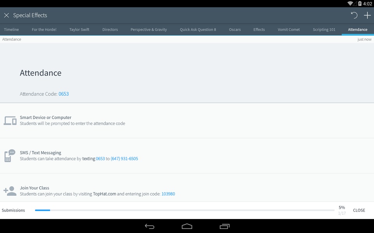Viewport: 374px width, 233px height.
Task: Tap the Submissions label
Action: click(13, 210)
